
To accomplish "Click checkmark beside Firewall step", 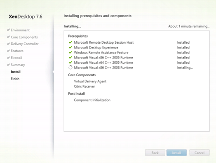I will tap(8, 58).
